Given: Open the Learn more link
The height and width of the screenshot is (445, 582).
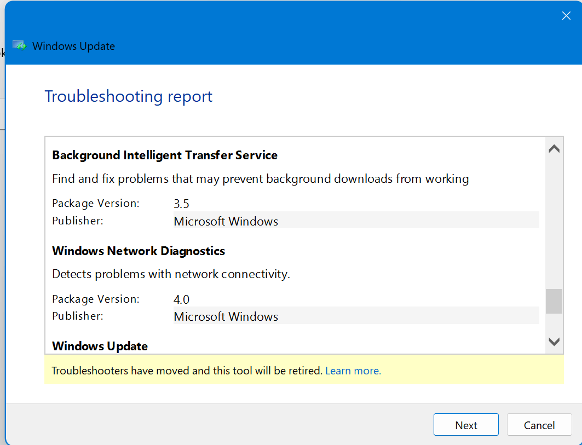Looking at the screenshot, I should coord(353,371).
